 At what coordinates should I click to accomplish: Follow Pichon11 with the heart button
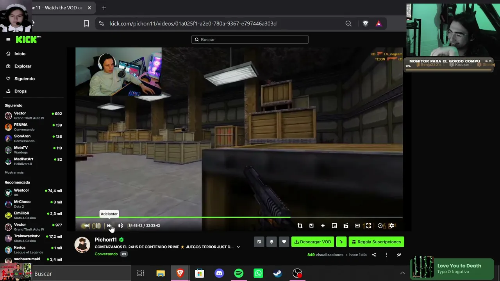pyautogui.click(x=284, y=242)
